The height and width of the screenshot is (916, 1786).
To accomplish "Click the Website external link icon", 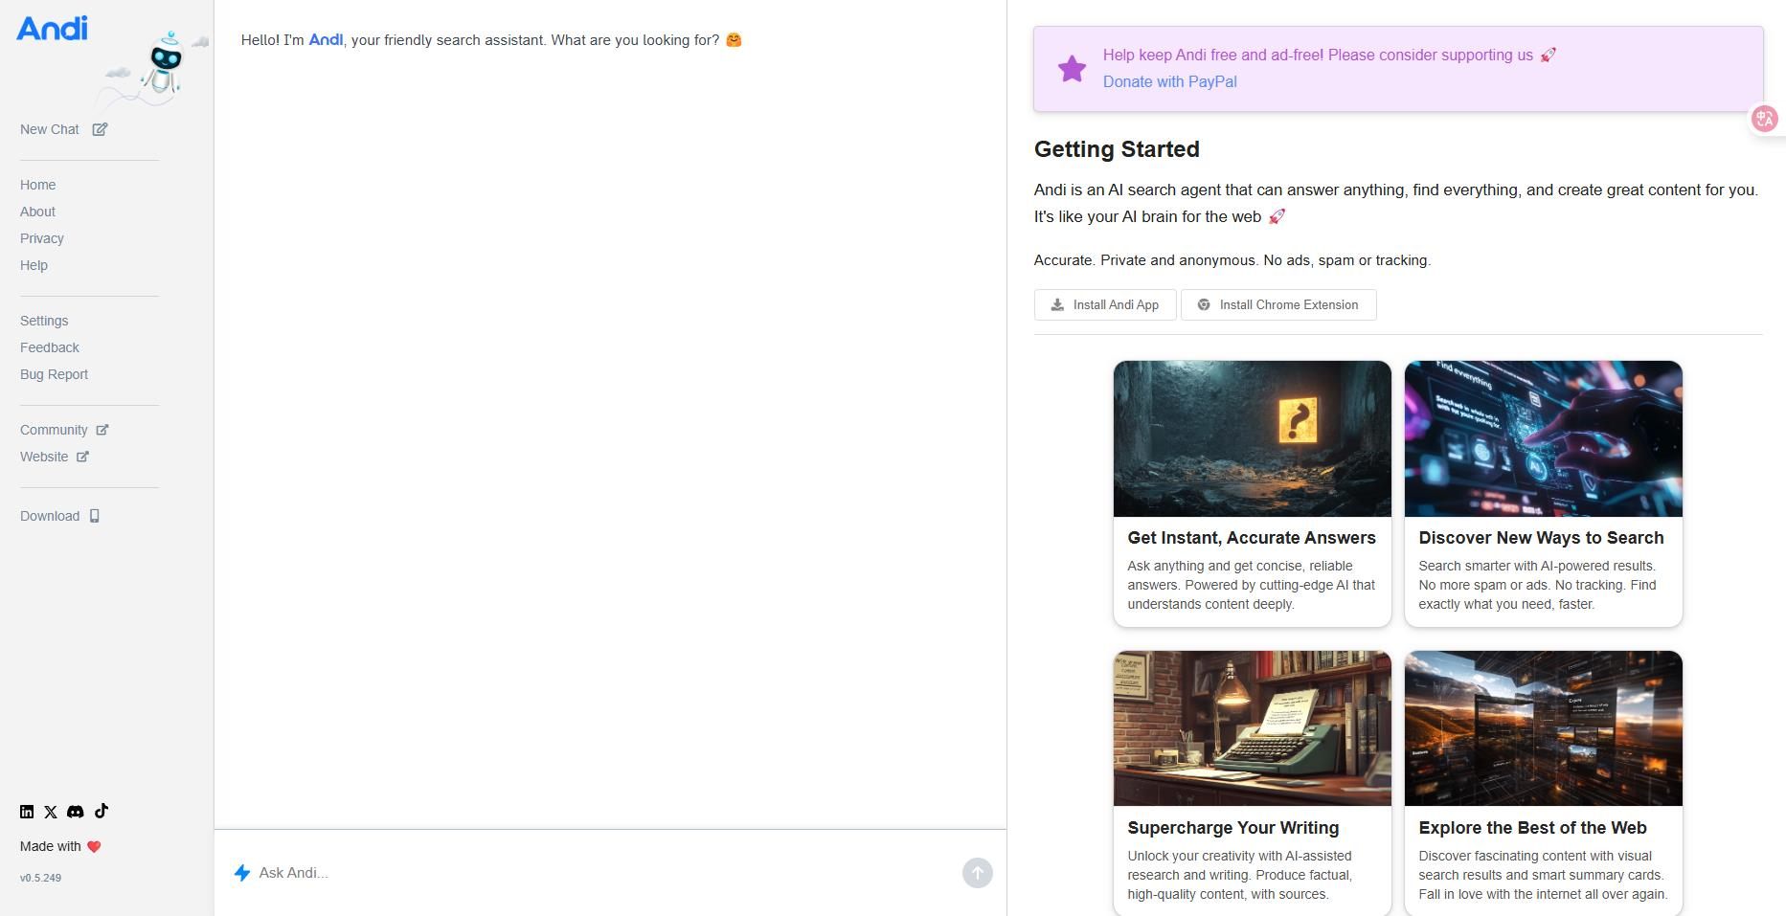I will 82,457.
